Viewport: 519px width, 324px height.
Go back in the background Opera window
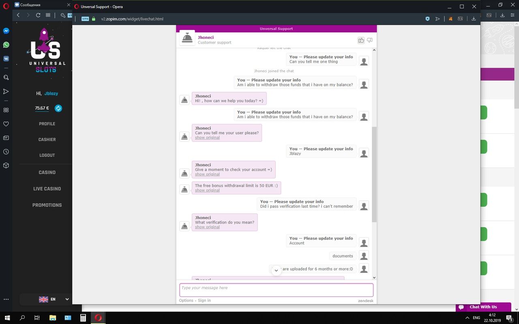[x=18, y=15]
